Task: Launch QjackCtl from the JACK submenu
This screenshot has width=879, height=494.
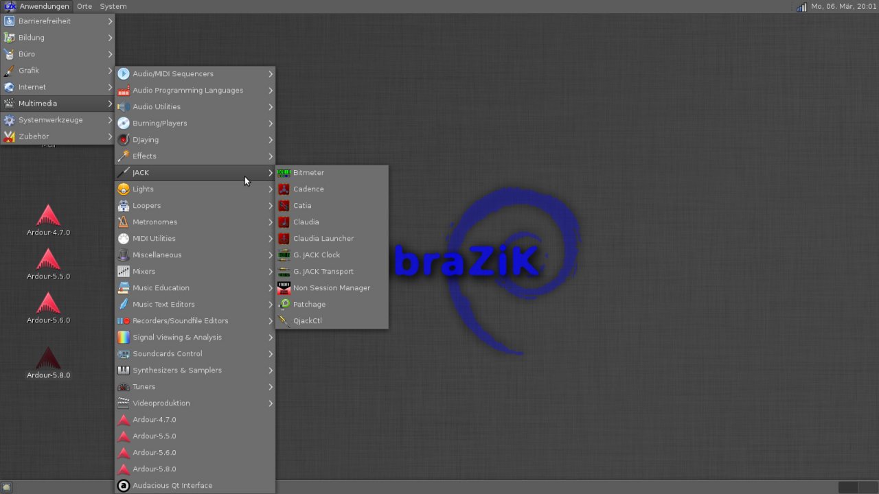Action: (x=332, y=321)
